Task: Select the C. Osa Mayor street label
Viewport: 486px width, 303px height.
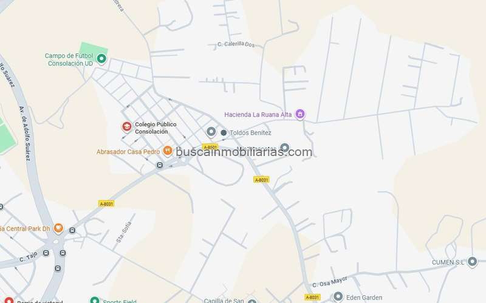Action: tap(330, 282)
